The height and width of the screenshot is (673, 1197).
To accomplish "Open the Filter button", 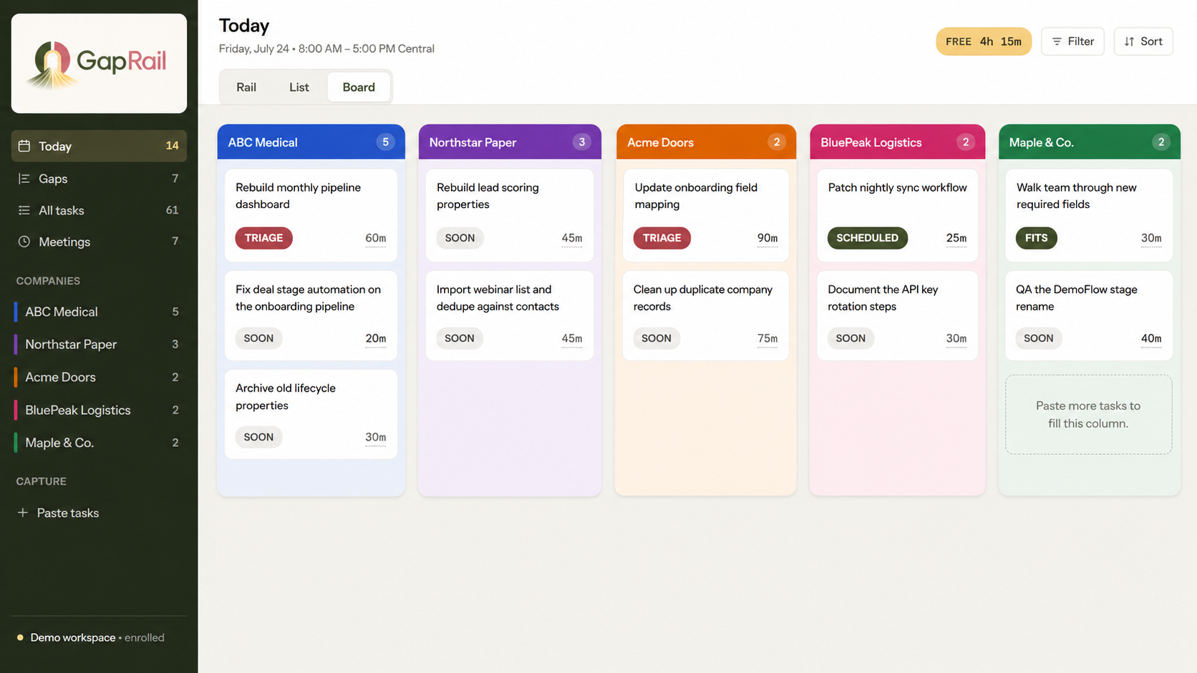I will pos(1072,41).
